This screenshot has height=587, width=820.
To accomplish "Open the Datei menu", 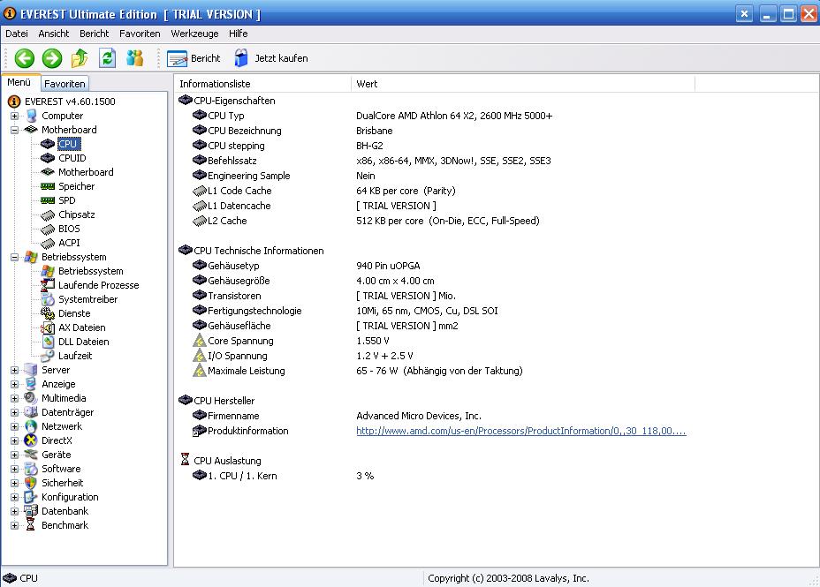I will click(17, 34).
